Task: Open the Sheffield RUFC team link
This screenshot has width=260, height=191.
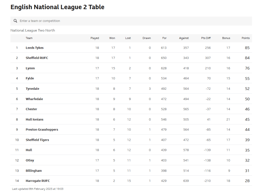Action: (37, 58)
